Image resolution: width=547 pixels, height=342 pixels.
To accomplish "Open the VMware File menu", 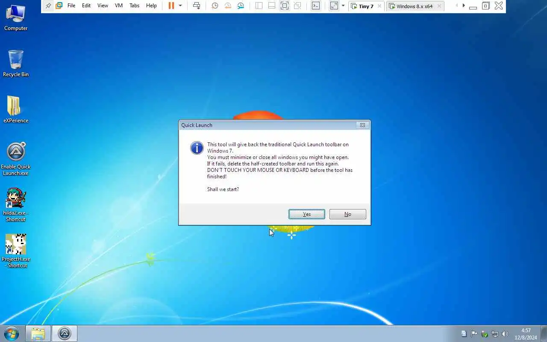I will pos(71,6).
